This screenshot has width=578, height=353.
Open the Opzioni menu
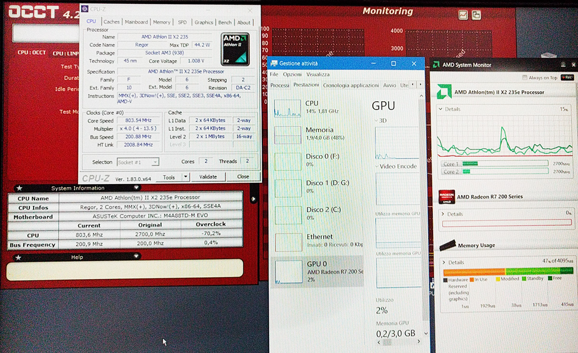(292, 74)
